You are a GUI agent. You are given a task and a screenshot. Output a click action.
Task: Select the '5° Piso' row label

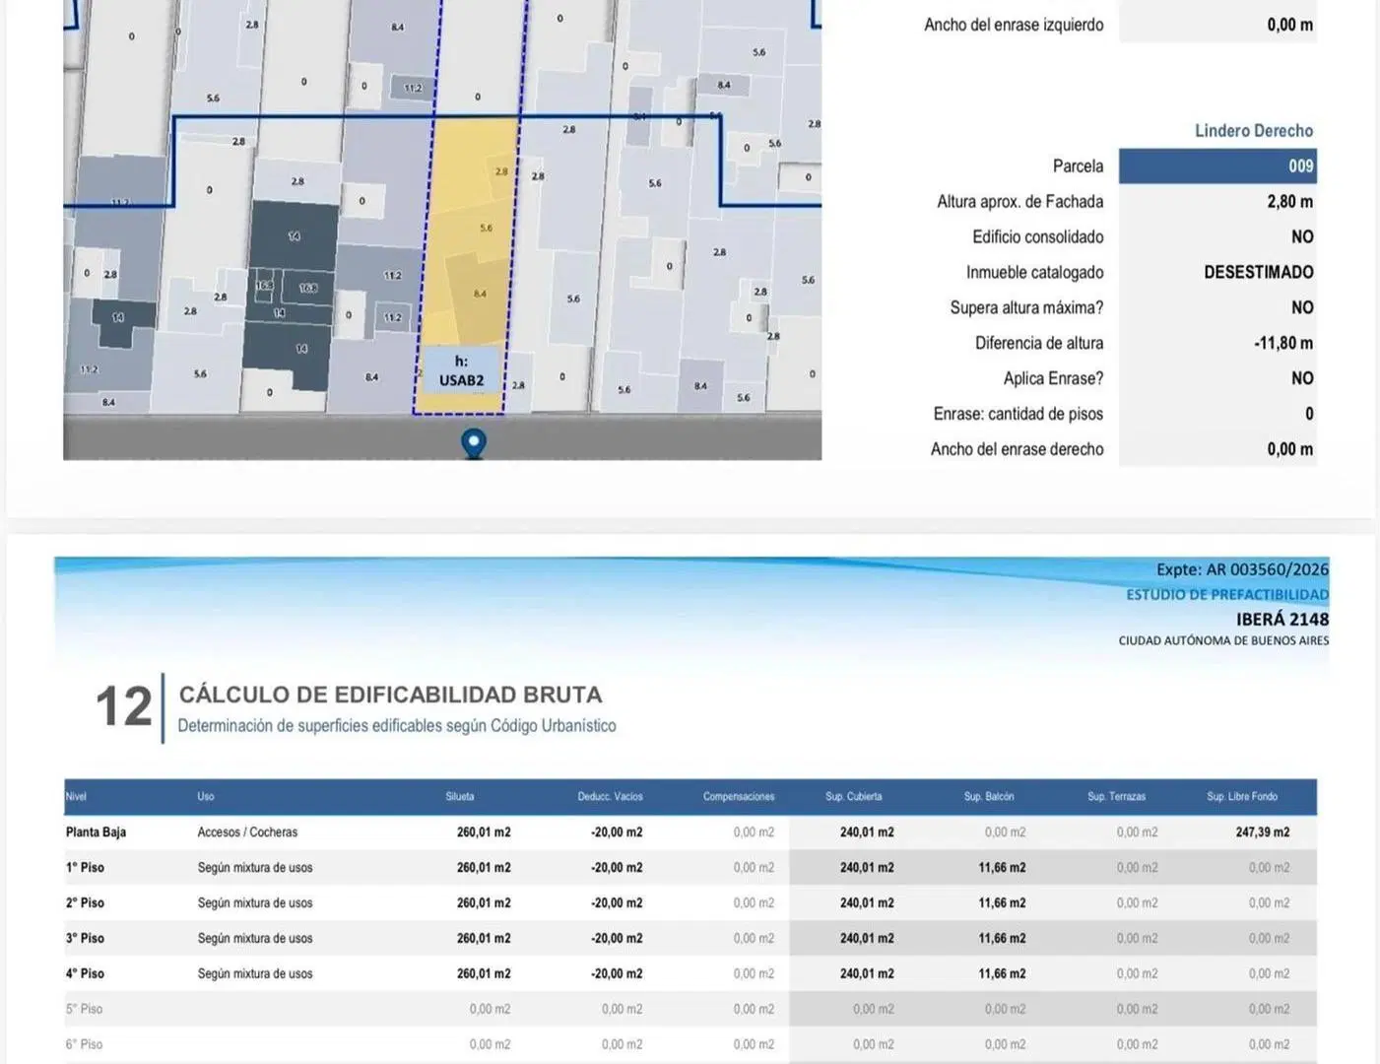[x=84, y=1010]
